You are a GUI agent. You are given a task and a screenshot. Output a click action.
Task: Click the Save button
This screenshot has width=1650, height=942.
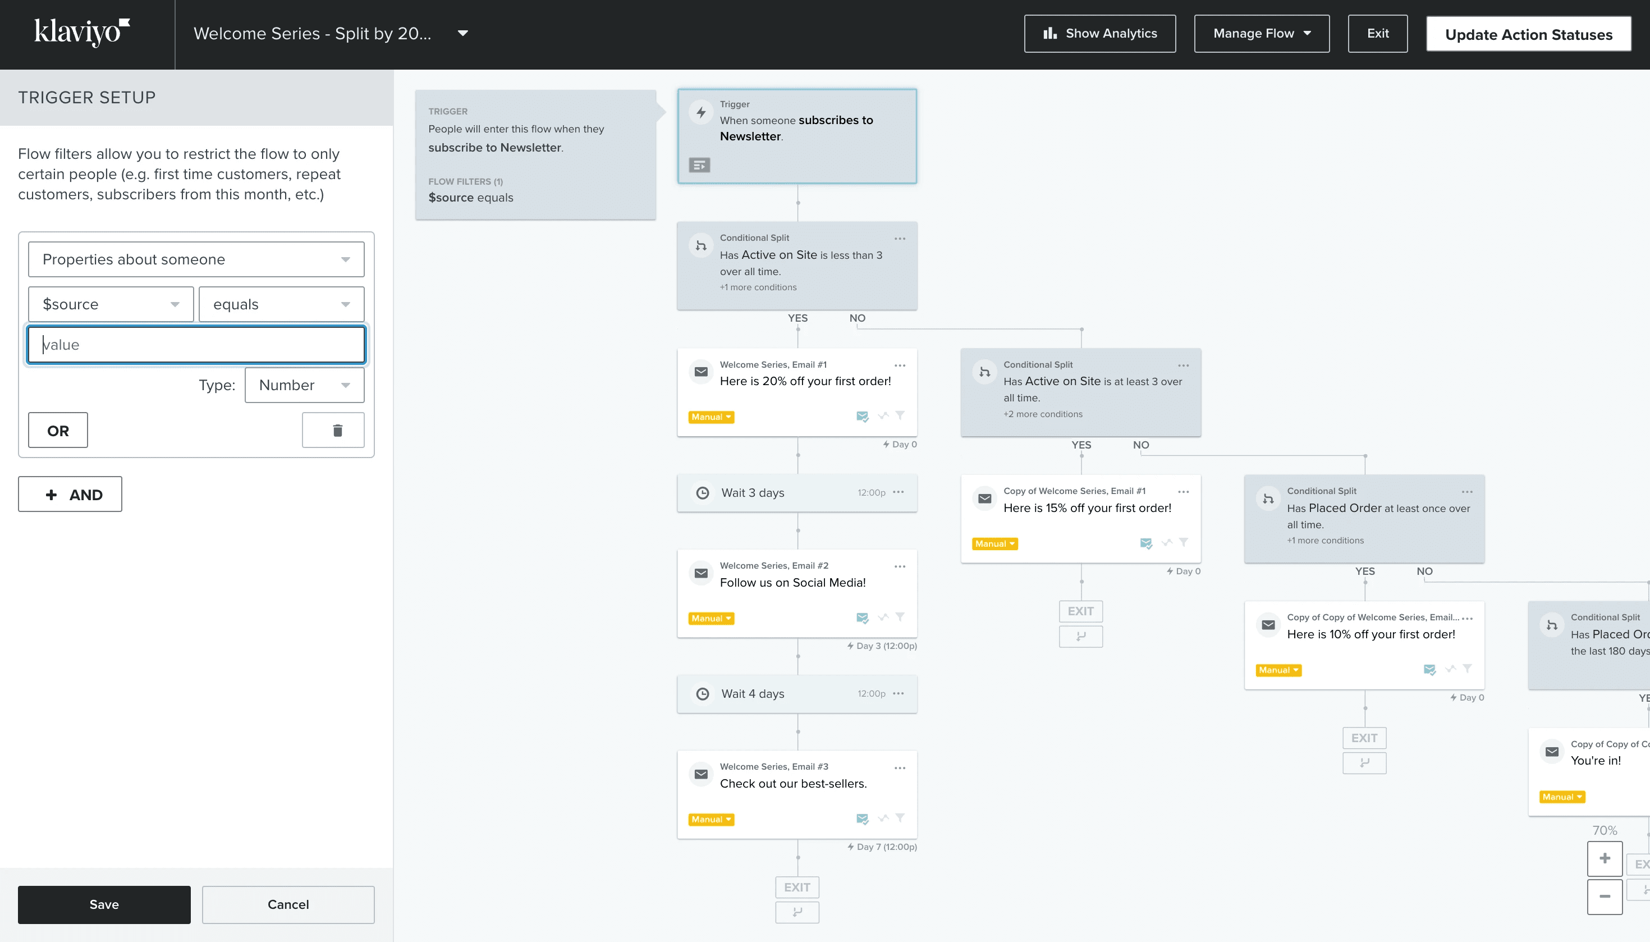point(104,904)
